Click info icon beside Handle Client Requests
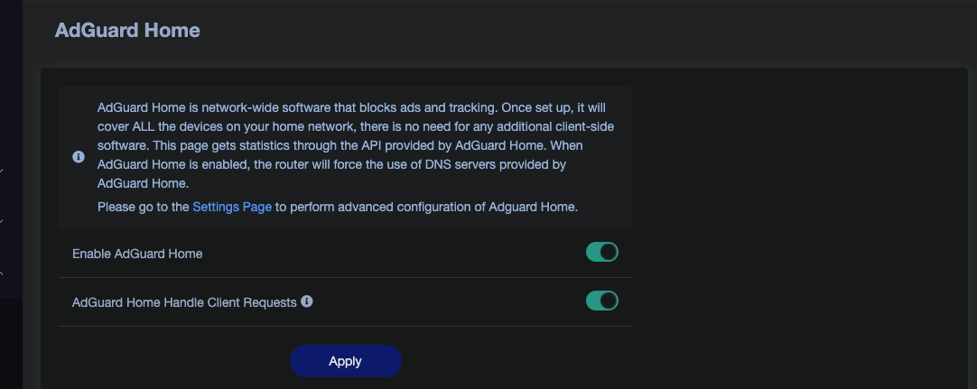The height and width of the screenshot is (389, 977). [x=307, y=301]
